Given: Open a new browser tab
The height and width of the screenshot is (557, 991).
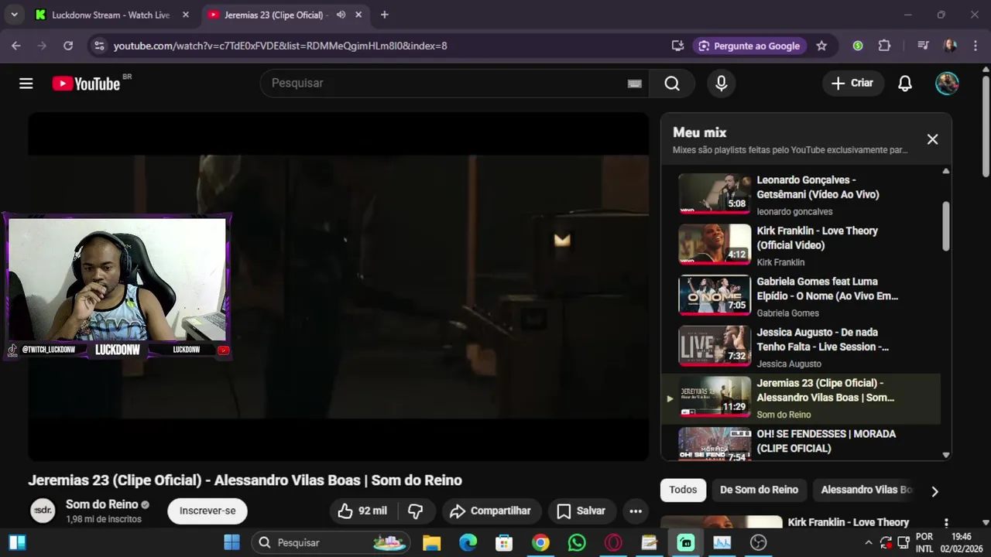Looking at the screenshot, I should tap(385, 15).
